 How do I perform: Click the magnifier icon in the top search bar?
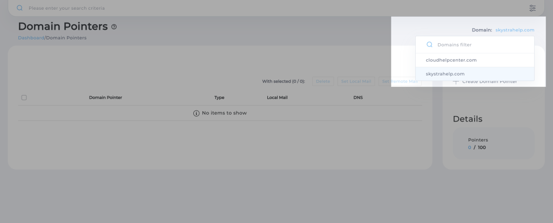point(20,8)
